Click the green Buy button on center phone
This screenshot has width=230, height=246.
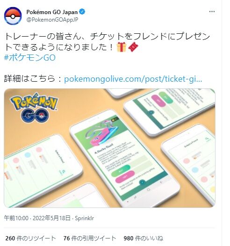tap(121, 170)
